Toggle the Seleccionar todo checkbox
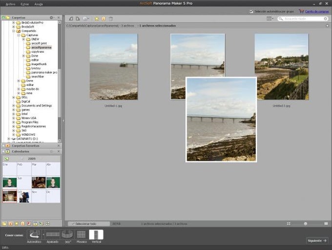The width and height of the screenshot is (332, 250). [x=73, y=224]
